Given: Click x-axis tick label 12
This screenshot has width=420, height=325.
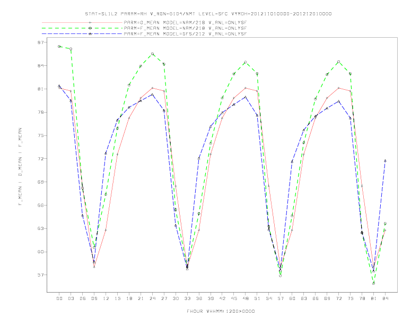Looking at the screenshot, I should 106,298.
